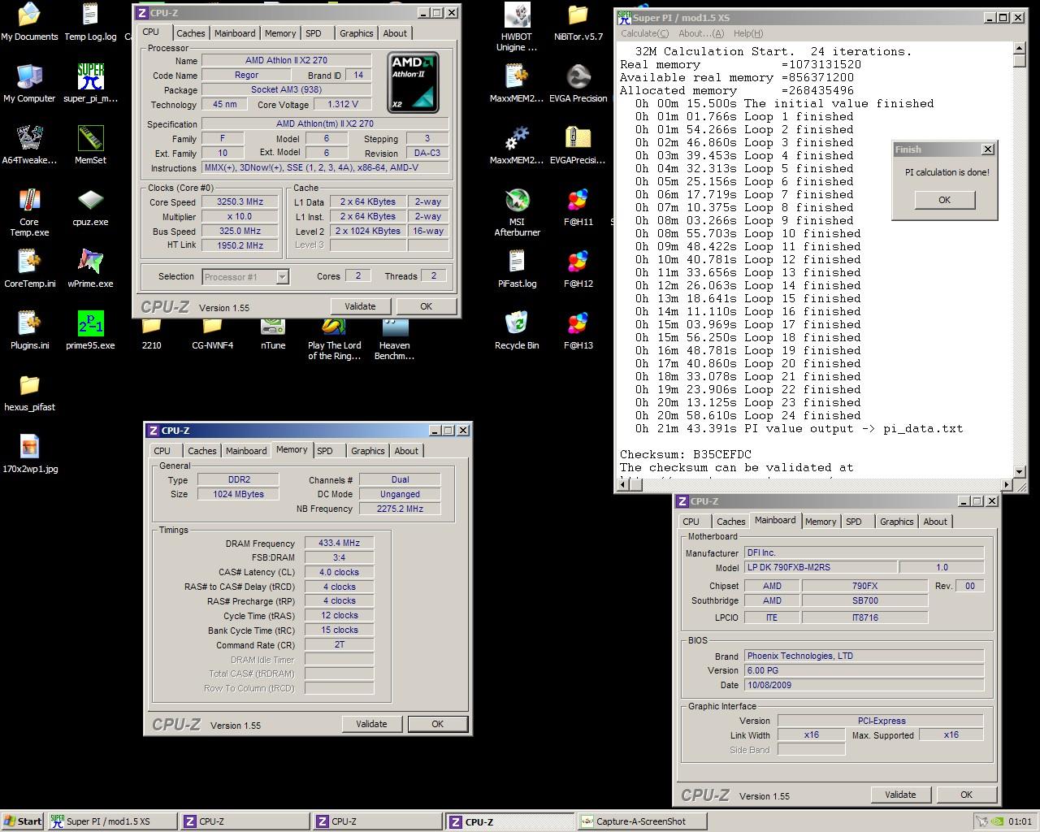The width and height of the screenshot is (1040, 832).
Task: Open Mainboard tab in top CPU-Z window
Action: point(235,33)
